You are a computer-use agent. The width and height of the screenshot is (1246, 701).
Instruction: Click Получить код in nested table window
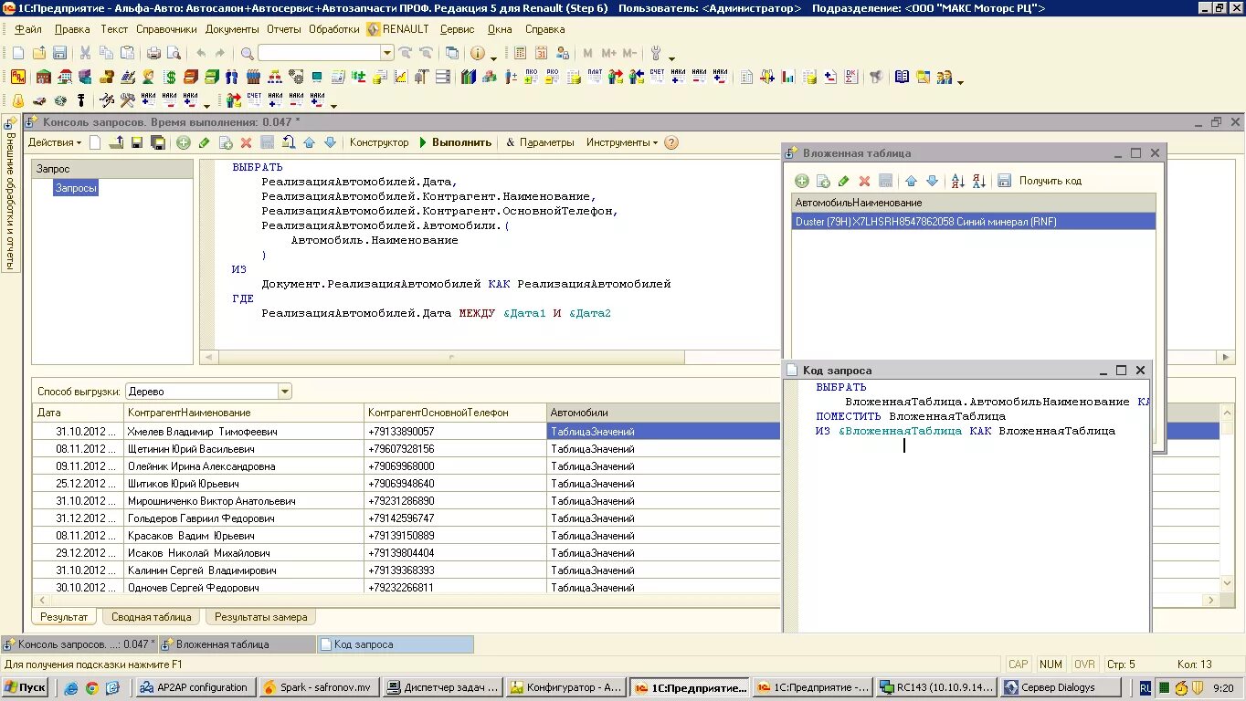pyautogui.click(x=1050, y=181)
